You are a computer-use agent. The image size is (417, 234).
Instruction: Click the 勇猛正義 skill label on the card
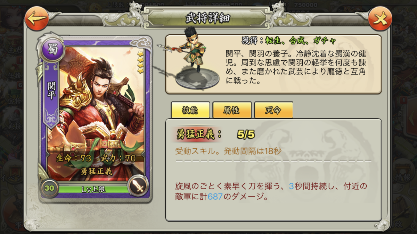(x=96, y=171)
